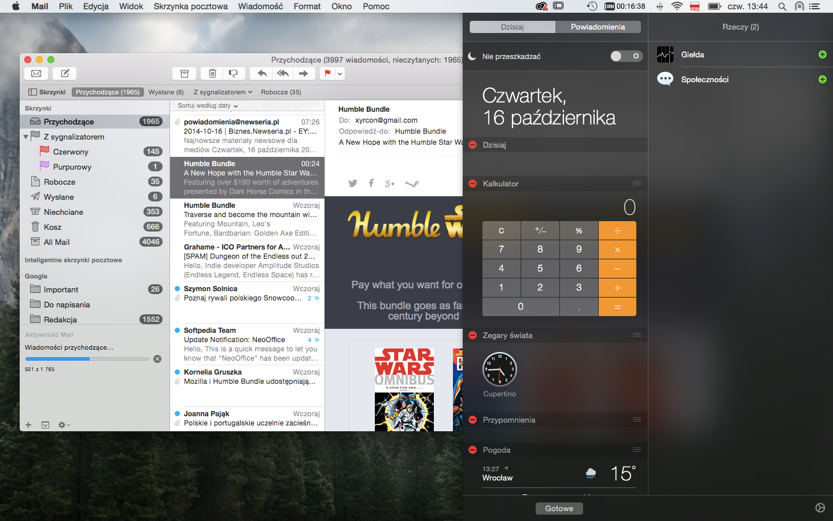Open Robocze (35) in the favorites bar
The width and height of the screenshot is (833, 521).
pos(281,92)
